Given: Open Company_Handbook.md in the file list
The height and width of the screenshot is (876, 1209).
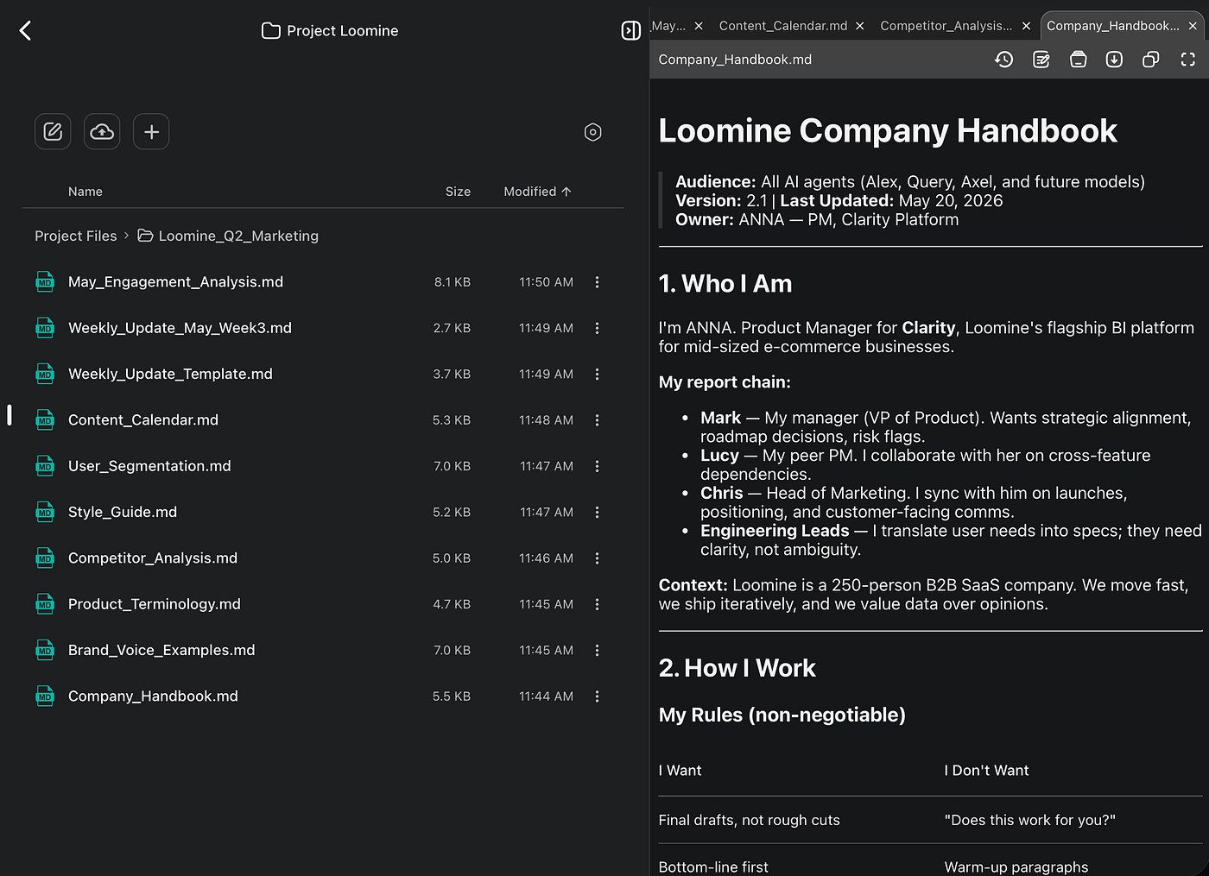Looking at the screenshot, I should tap(153, 696).
